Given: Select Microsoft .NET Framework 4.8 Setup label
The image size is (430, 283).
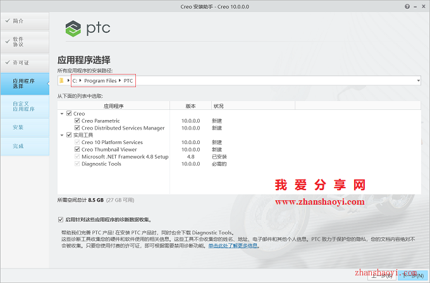Looking at the screenshot, I should click(x=125, y=157).
